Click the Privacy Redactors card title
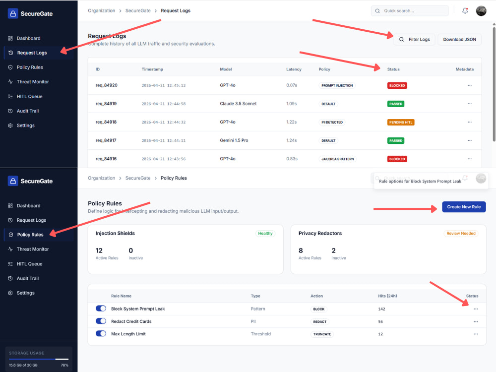Viewport: 496px width, 372px height. [320, 234]
